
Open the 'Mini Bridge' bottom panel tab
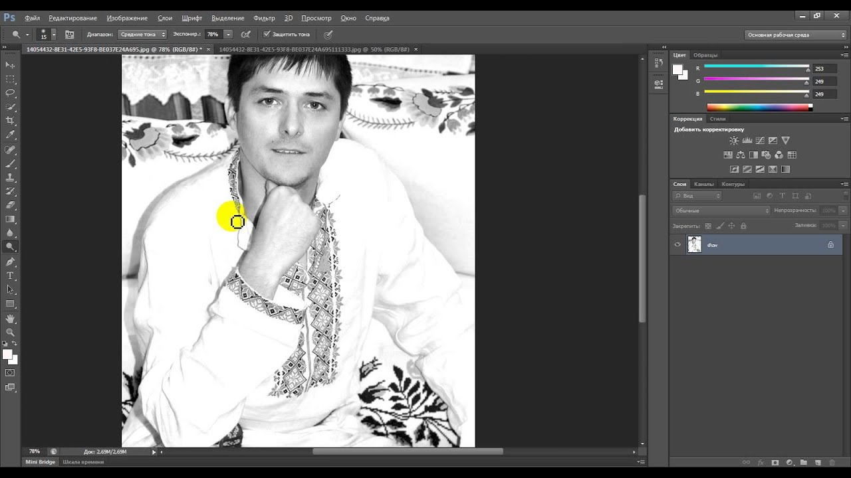pyautogui.click(x=41, y=461)
